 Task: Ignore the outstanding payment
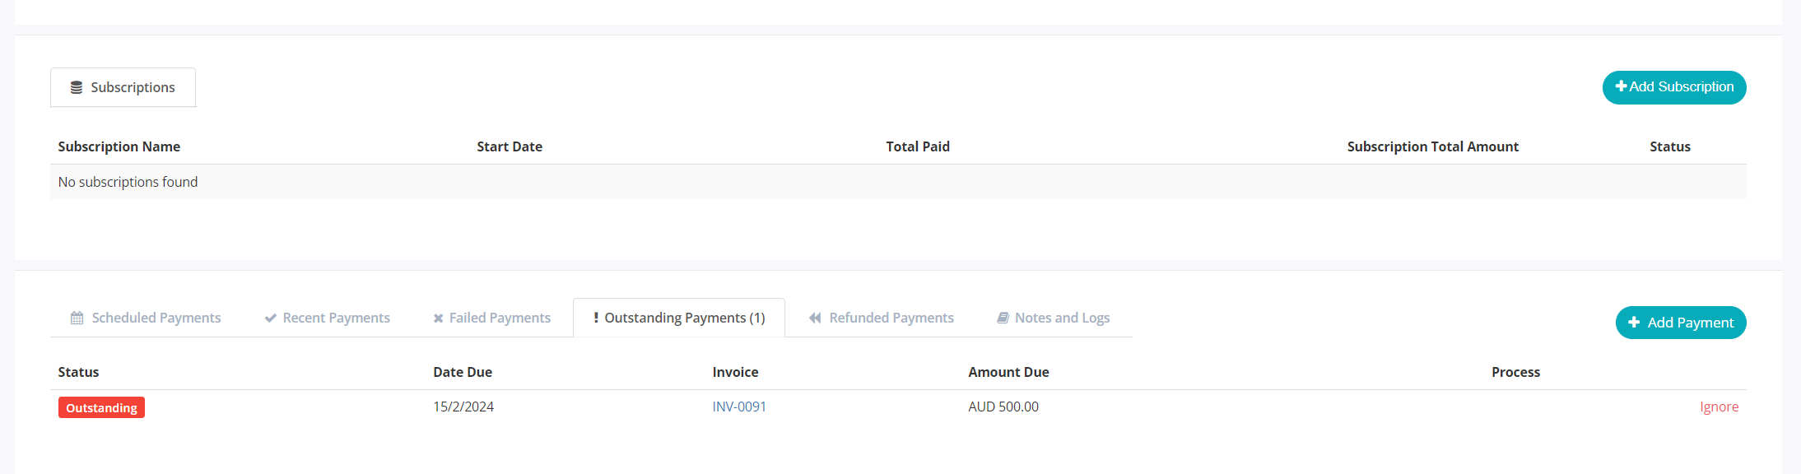click(x=1720, y=407)
